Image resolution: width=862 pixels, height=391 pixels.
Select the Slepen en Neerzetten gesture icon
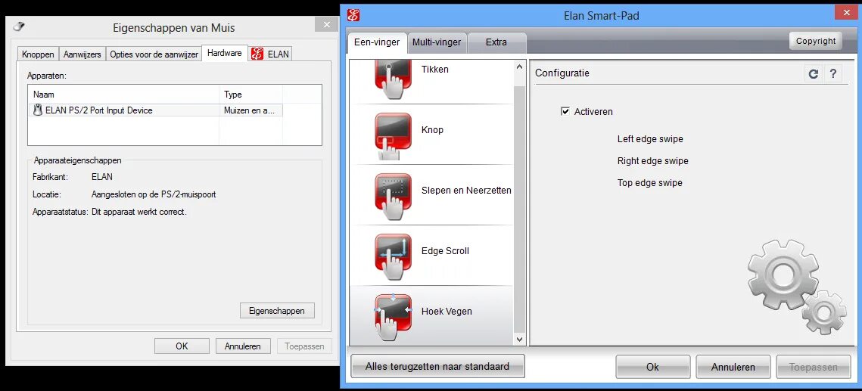(393, 196)
